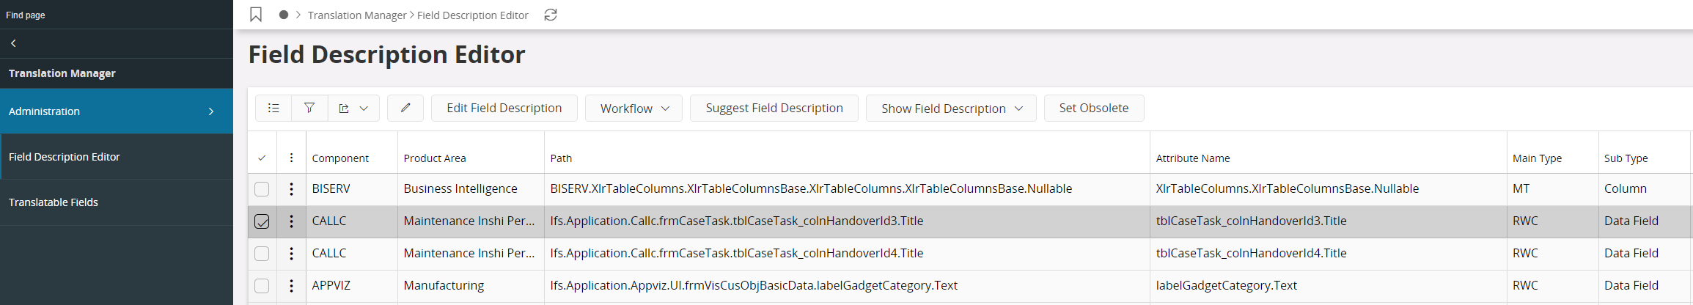The image size is (1693, 305).
Task: Check the APPVIZ row checkbox
Action: (x=262, y=286)
